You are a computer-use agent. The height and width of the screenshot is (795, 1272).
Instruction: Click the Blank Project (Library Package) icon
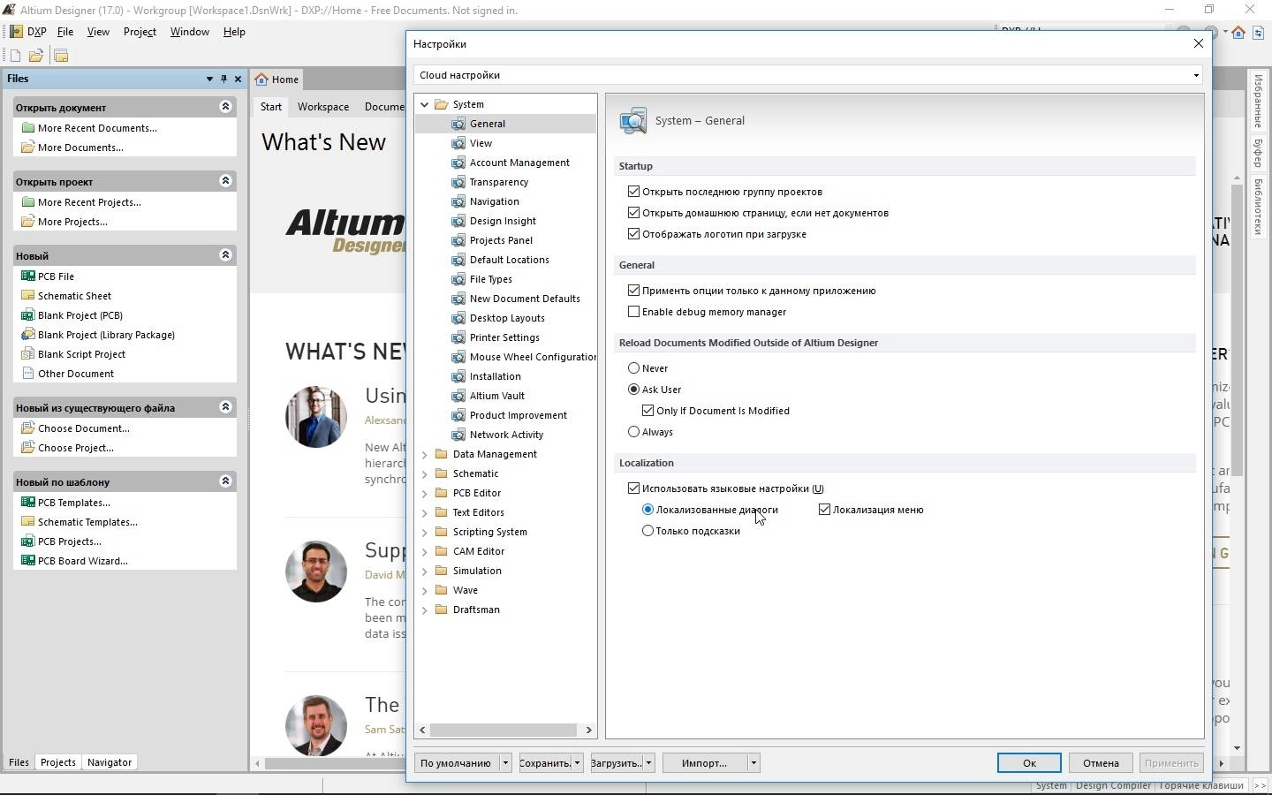click(x=27, y=335)
